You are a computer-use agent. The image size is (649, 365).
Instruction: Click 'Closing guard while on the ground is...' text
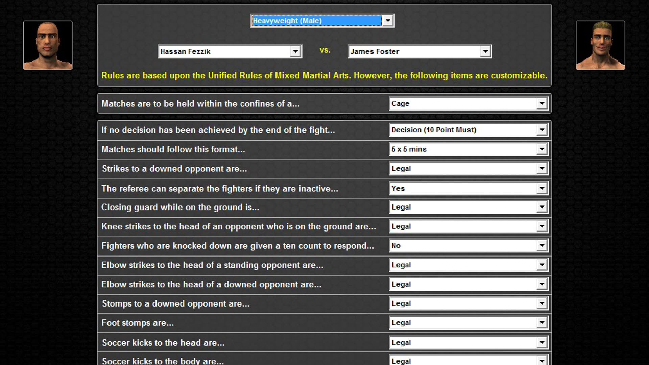coord(180,207)
